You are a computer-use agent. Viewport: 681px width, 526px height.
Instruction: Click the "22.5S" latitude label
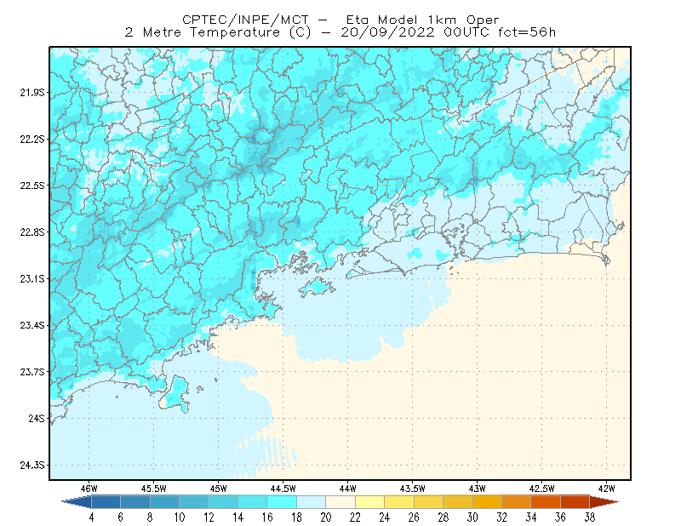(x=32, y=186)
